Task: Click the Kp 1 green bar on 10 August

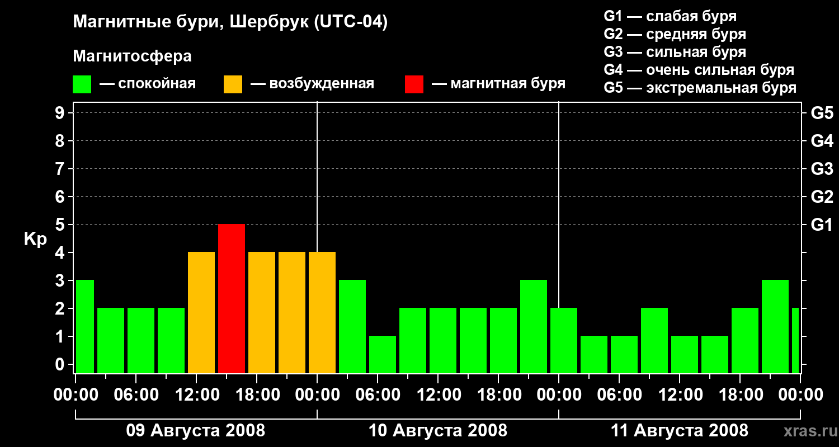Action: 383,354
